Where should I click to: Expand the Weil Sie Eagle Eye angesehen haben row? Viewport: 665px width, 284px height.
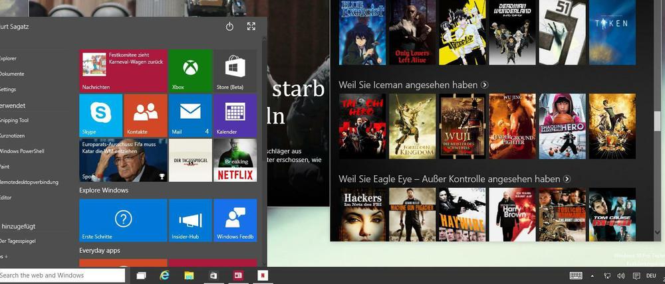(567, 179)
